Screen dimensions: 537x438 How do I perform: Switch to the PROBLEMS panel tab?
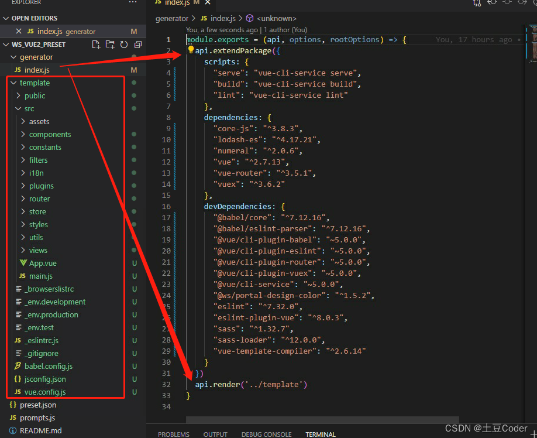[174, 434]
